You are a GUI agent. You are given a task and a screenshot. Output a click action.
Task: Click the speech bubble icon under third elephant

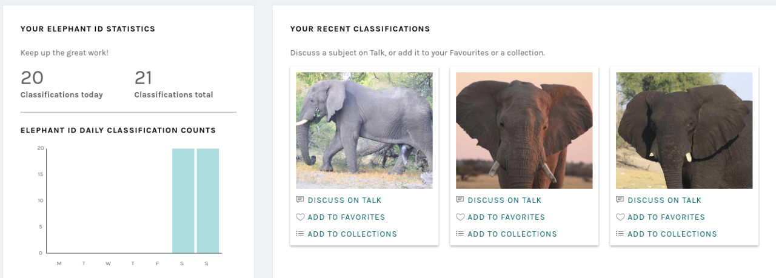click(x=620, y=200)
